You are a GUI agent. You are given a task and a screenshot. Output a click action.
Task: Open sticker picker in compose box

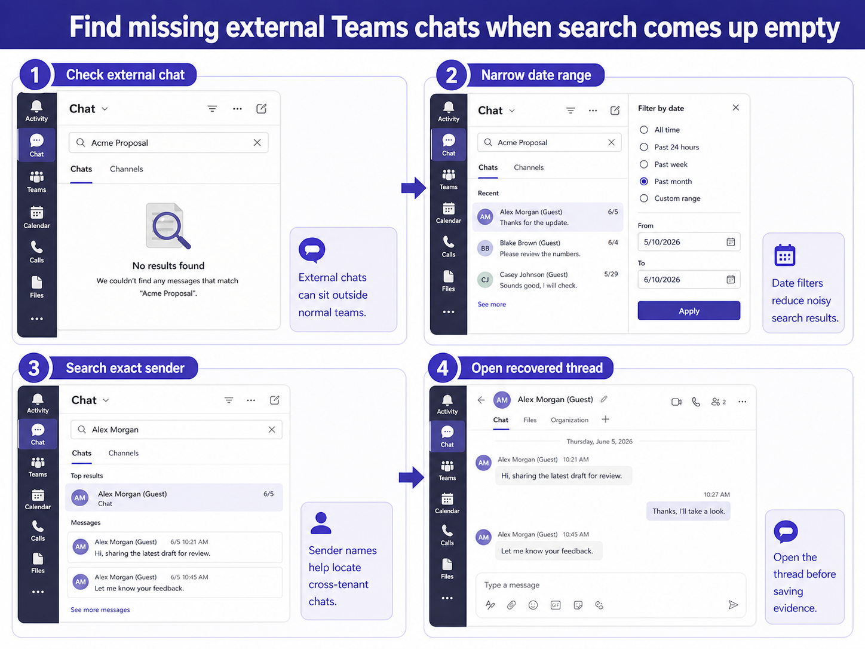pos(578,605)
